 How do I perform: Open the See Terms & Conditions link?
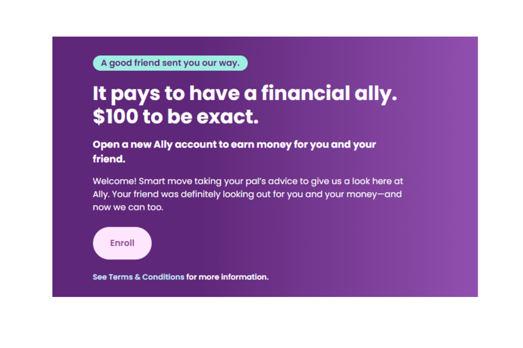click(138, 277)
